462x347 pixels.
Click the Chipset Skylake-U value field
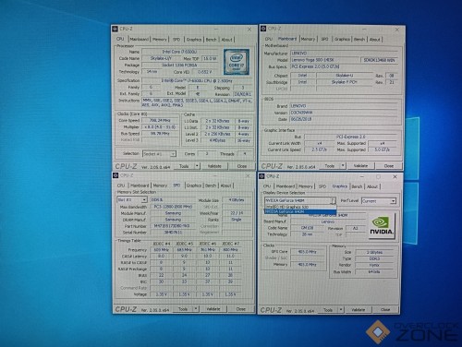coord(345,76)
